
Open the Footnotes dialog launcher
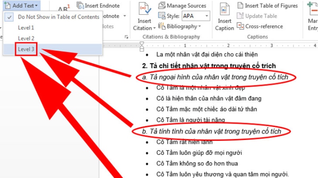pyautogui.click(x=126, y=37)
